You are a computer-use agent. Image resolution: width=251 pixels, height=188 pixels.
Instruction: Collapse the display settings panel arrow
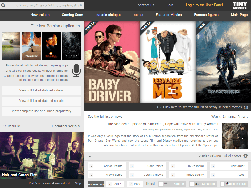click(90, 156)
